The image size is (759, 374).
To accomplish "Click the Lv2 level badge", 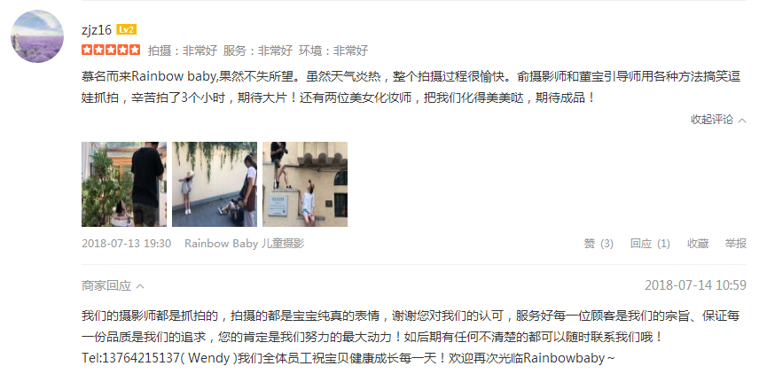I will coord(126,29).
